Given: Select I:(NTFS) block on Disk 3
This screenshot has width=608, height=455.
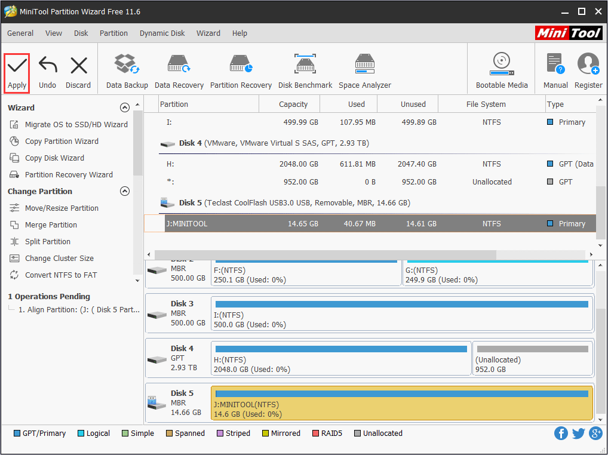Looking at the screenshot, I should (x=402, y=314).
